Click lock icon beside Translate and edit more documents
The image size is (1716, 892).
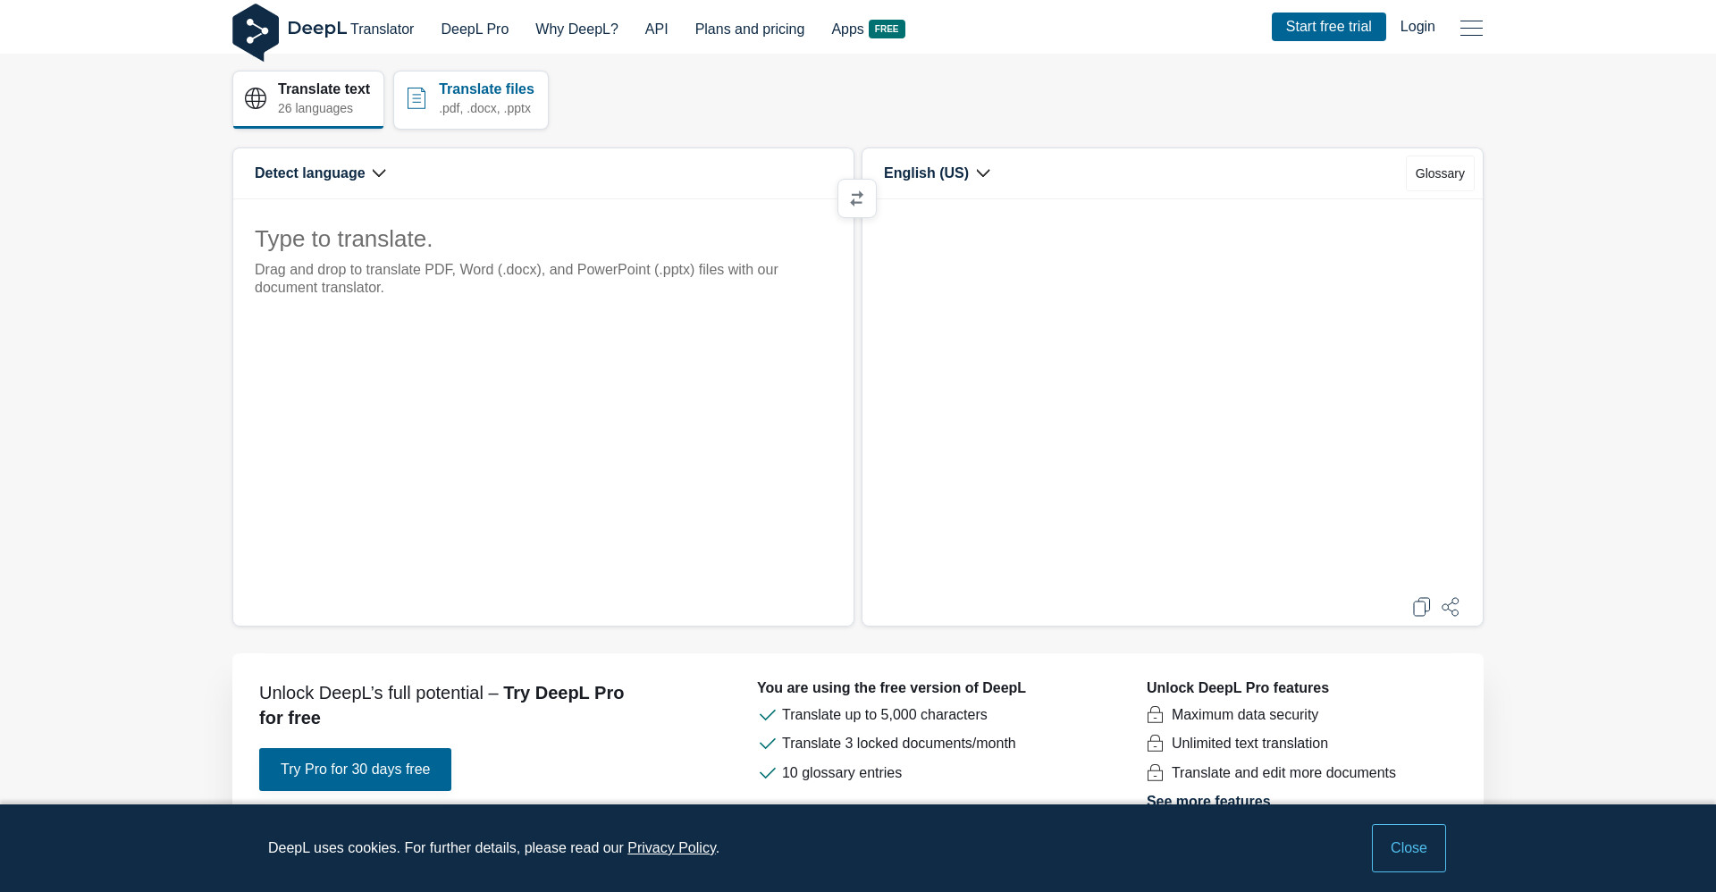coord(1155,773)
